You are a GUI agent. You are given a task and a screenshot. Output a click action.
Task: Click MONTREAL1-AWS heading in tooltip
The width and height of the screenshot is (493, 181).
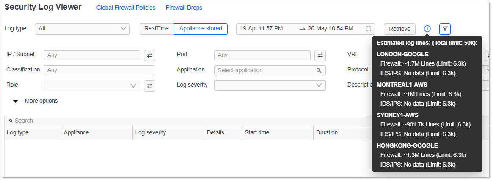coord(402,85)
